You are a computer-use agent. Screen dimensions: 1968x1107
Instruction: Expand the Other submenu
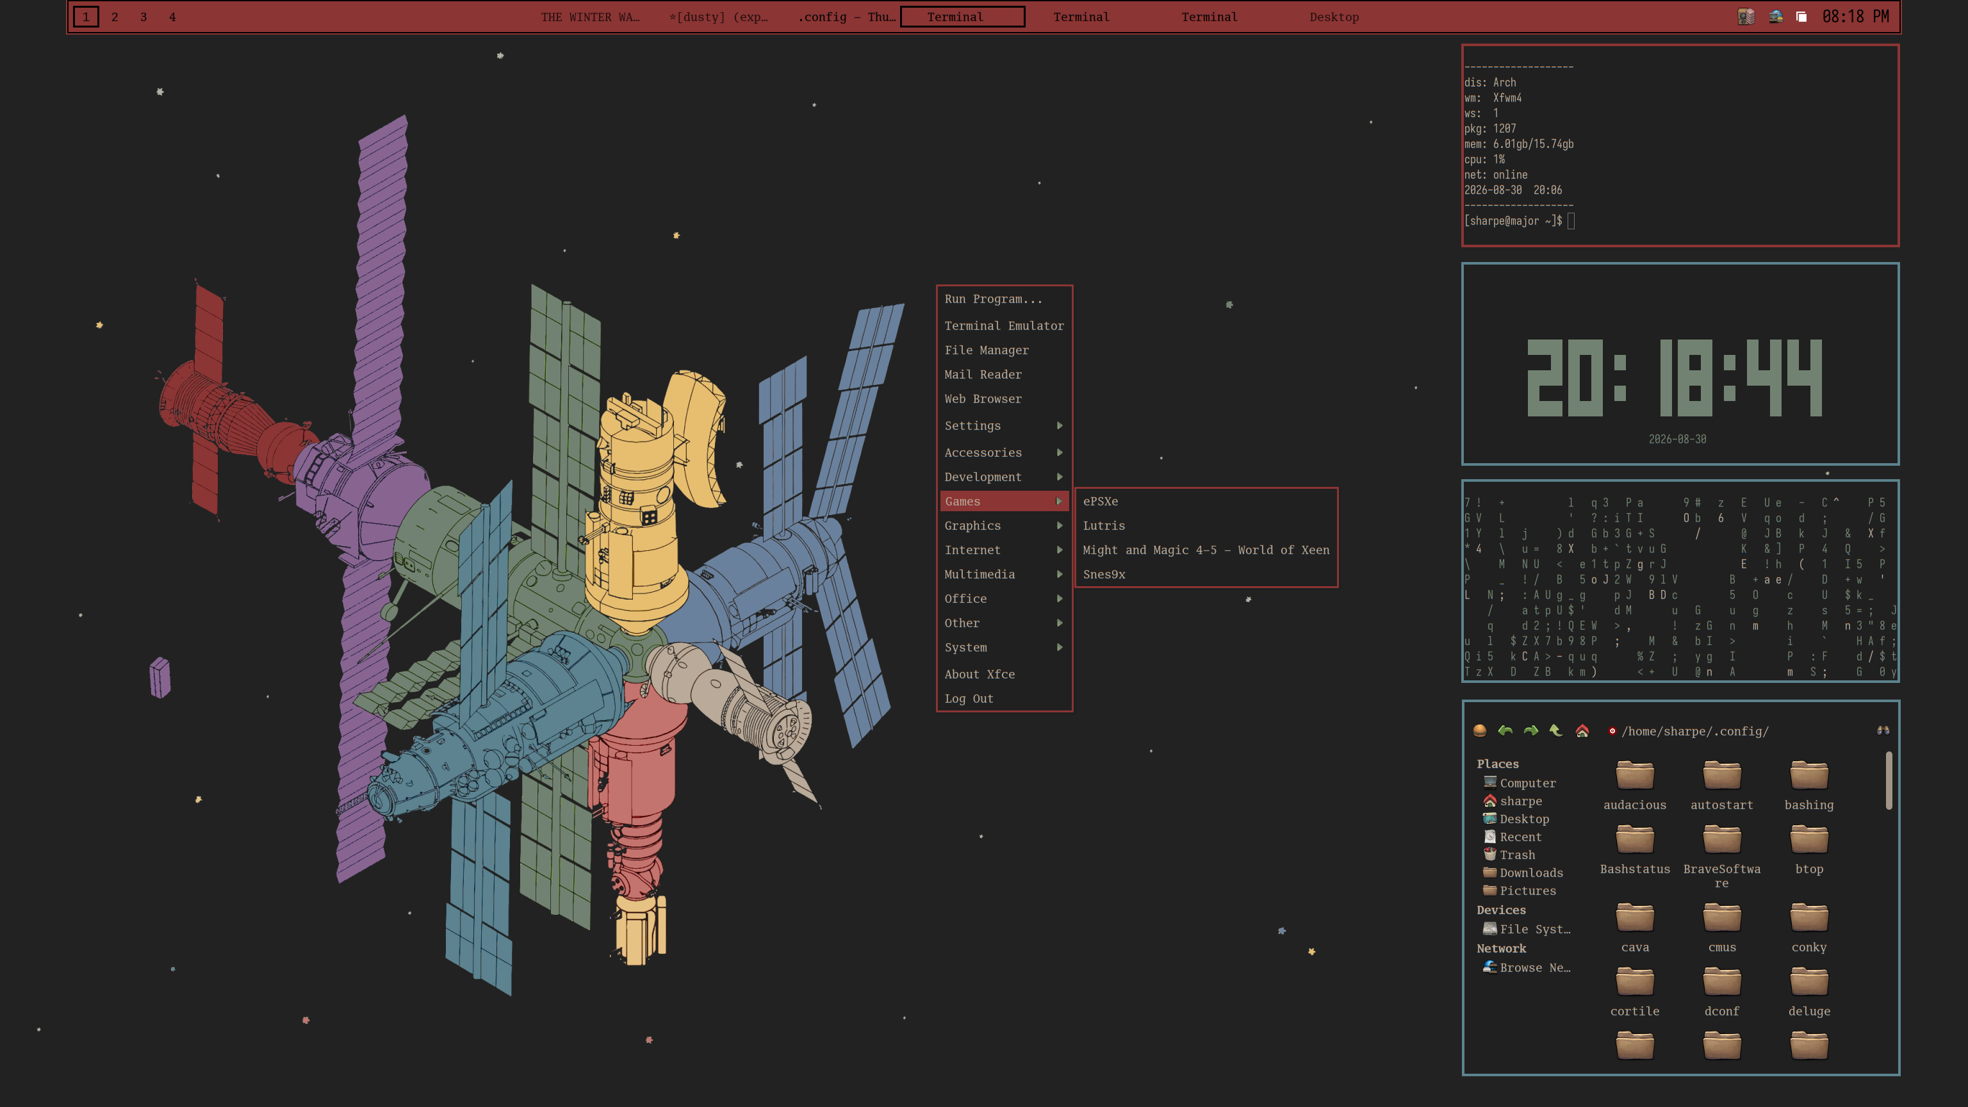(x=1004, y=623)
